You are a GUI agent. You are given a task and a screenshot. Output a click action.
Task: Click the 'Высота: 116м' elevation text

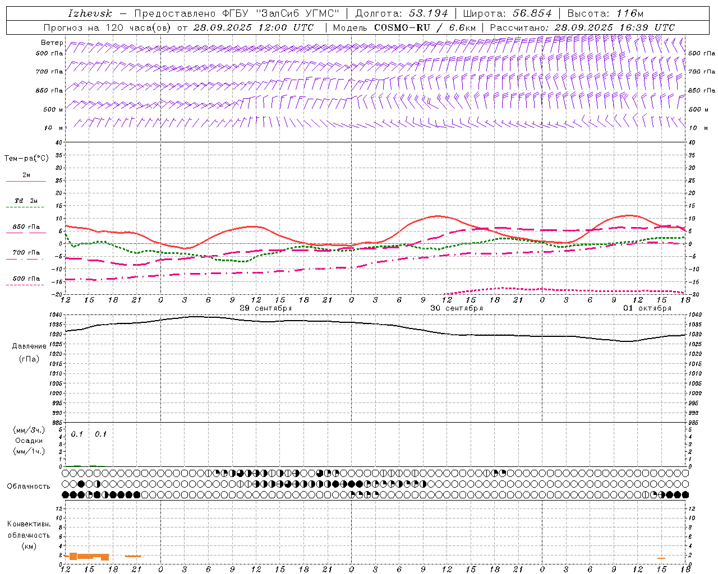pyautogui.click(x=605, y=13)
